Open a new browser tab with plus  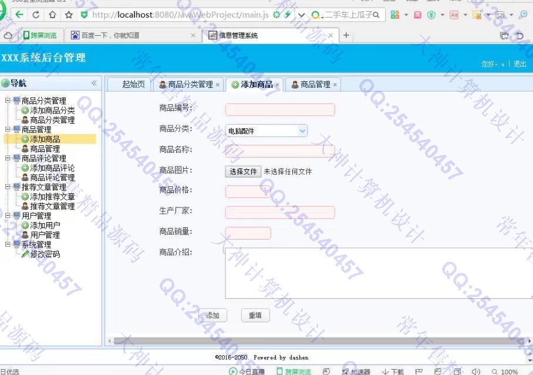pyautogui.click(x=346, y=35)
